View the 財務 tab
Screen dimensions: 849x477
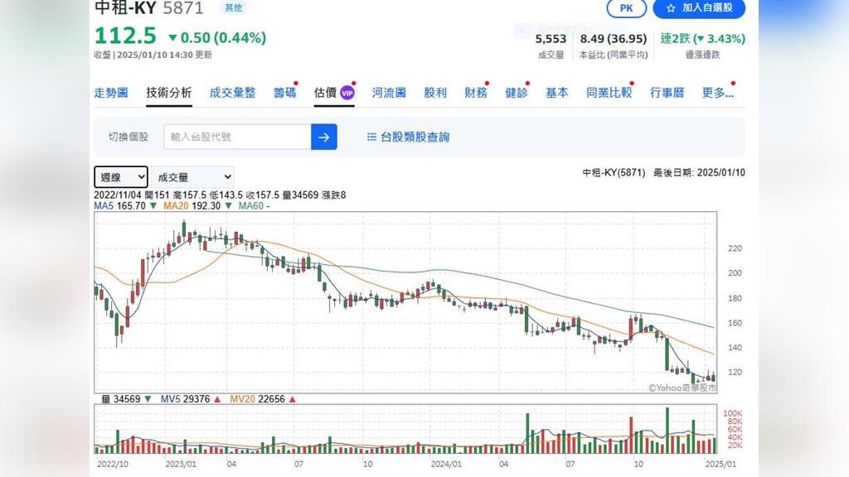click(x=476, y=93)
